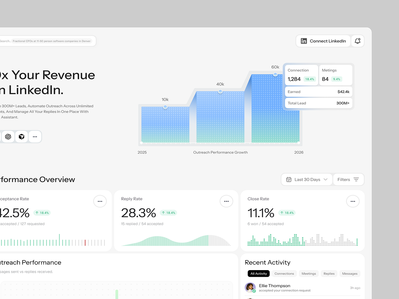Click the LinkedIn logo icon

pyautogui.click(x=304, y=41)
